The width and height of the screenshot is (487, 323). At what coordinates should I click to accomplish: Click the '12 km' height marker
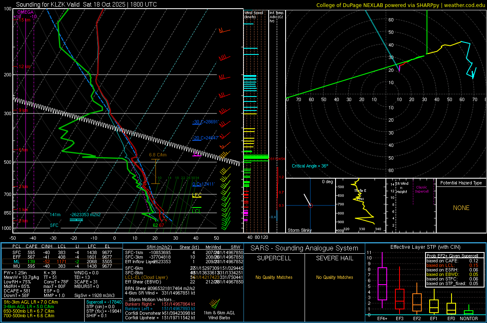pos(25,66)
